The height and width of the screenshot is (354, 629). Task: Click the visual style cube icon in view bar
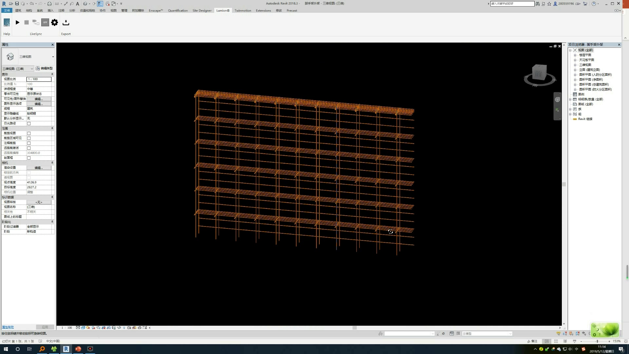tap(83, 327)
